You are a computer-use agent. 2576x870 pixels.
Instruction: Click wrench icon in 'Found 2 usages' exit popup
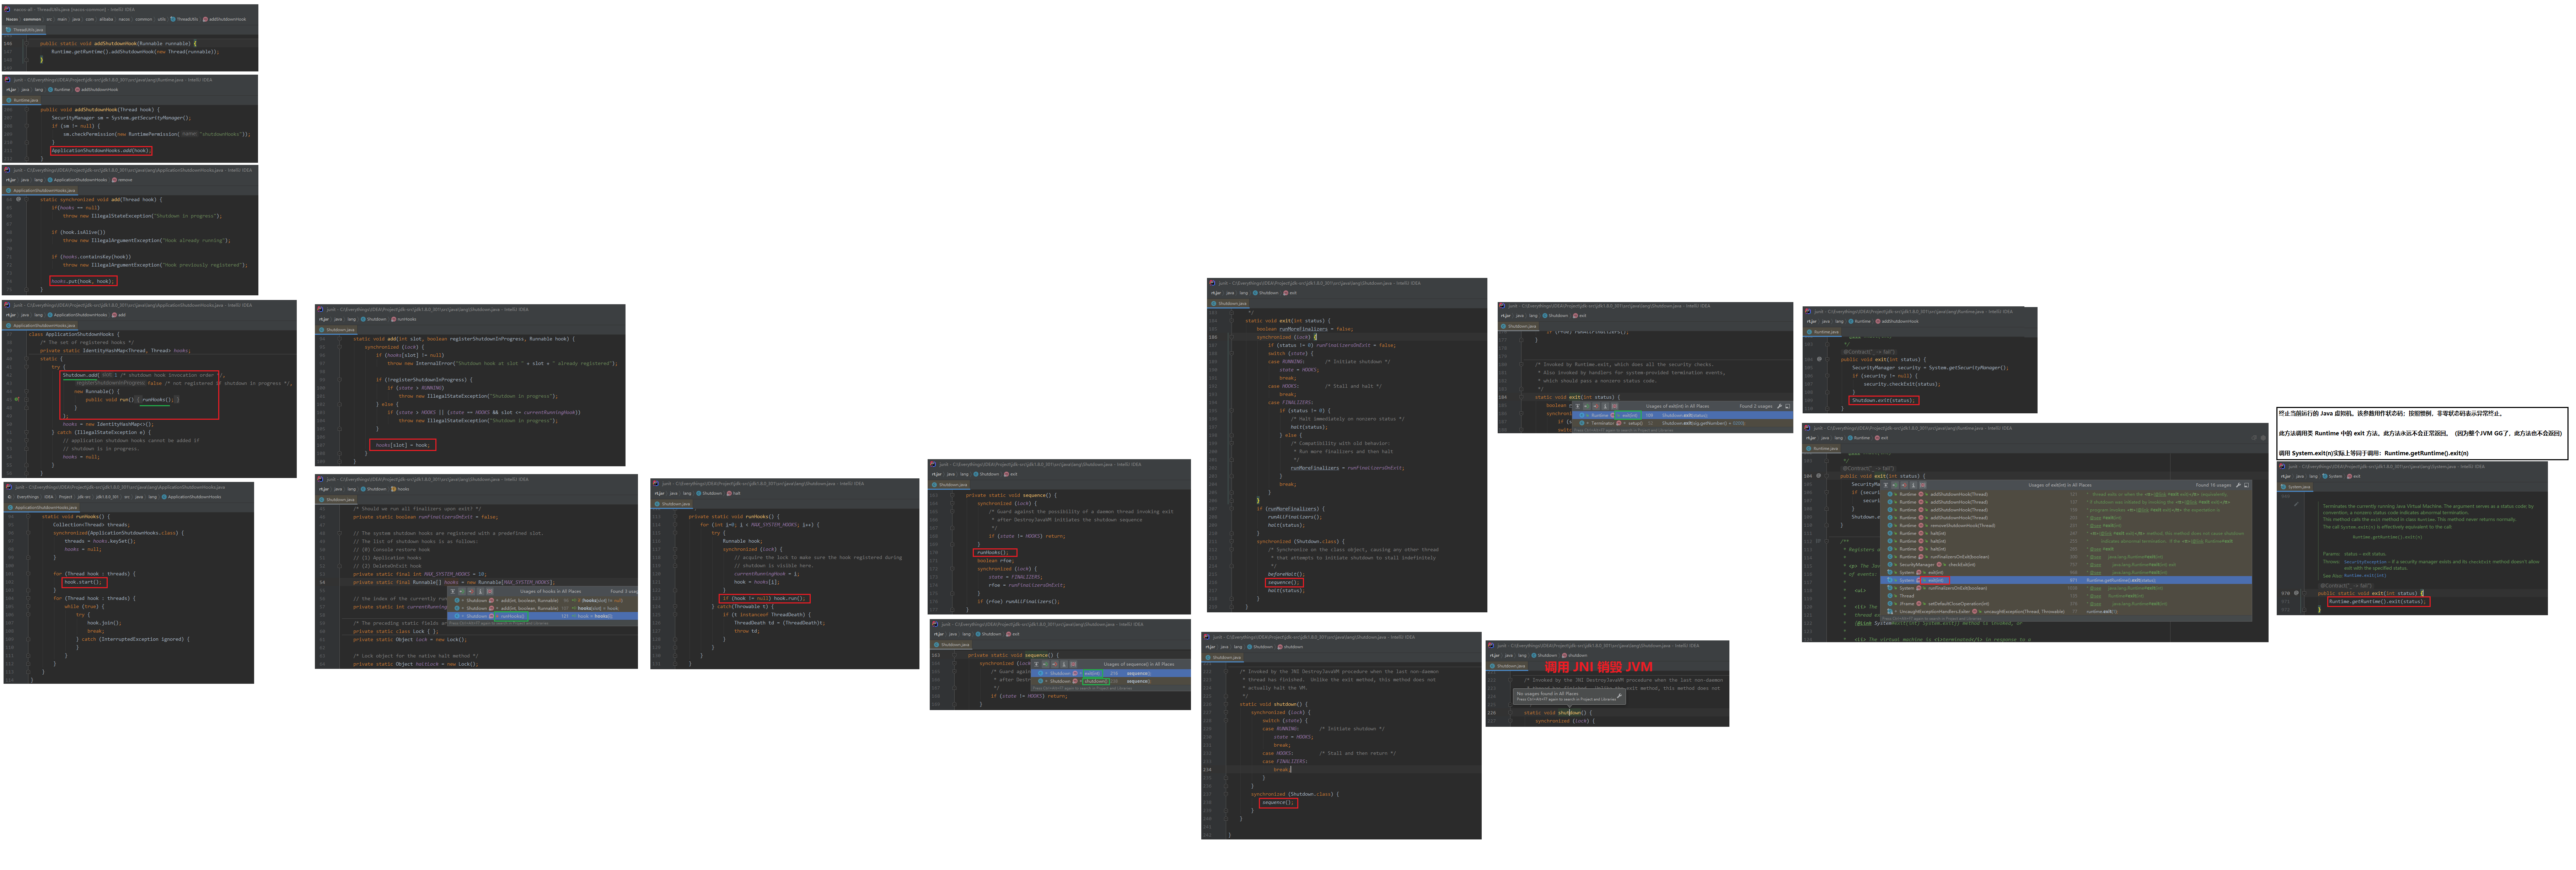coord(1780,406)
